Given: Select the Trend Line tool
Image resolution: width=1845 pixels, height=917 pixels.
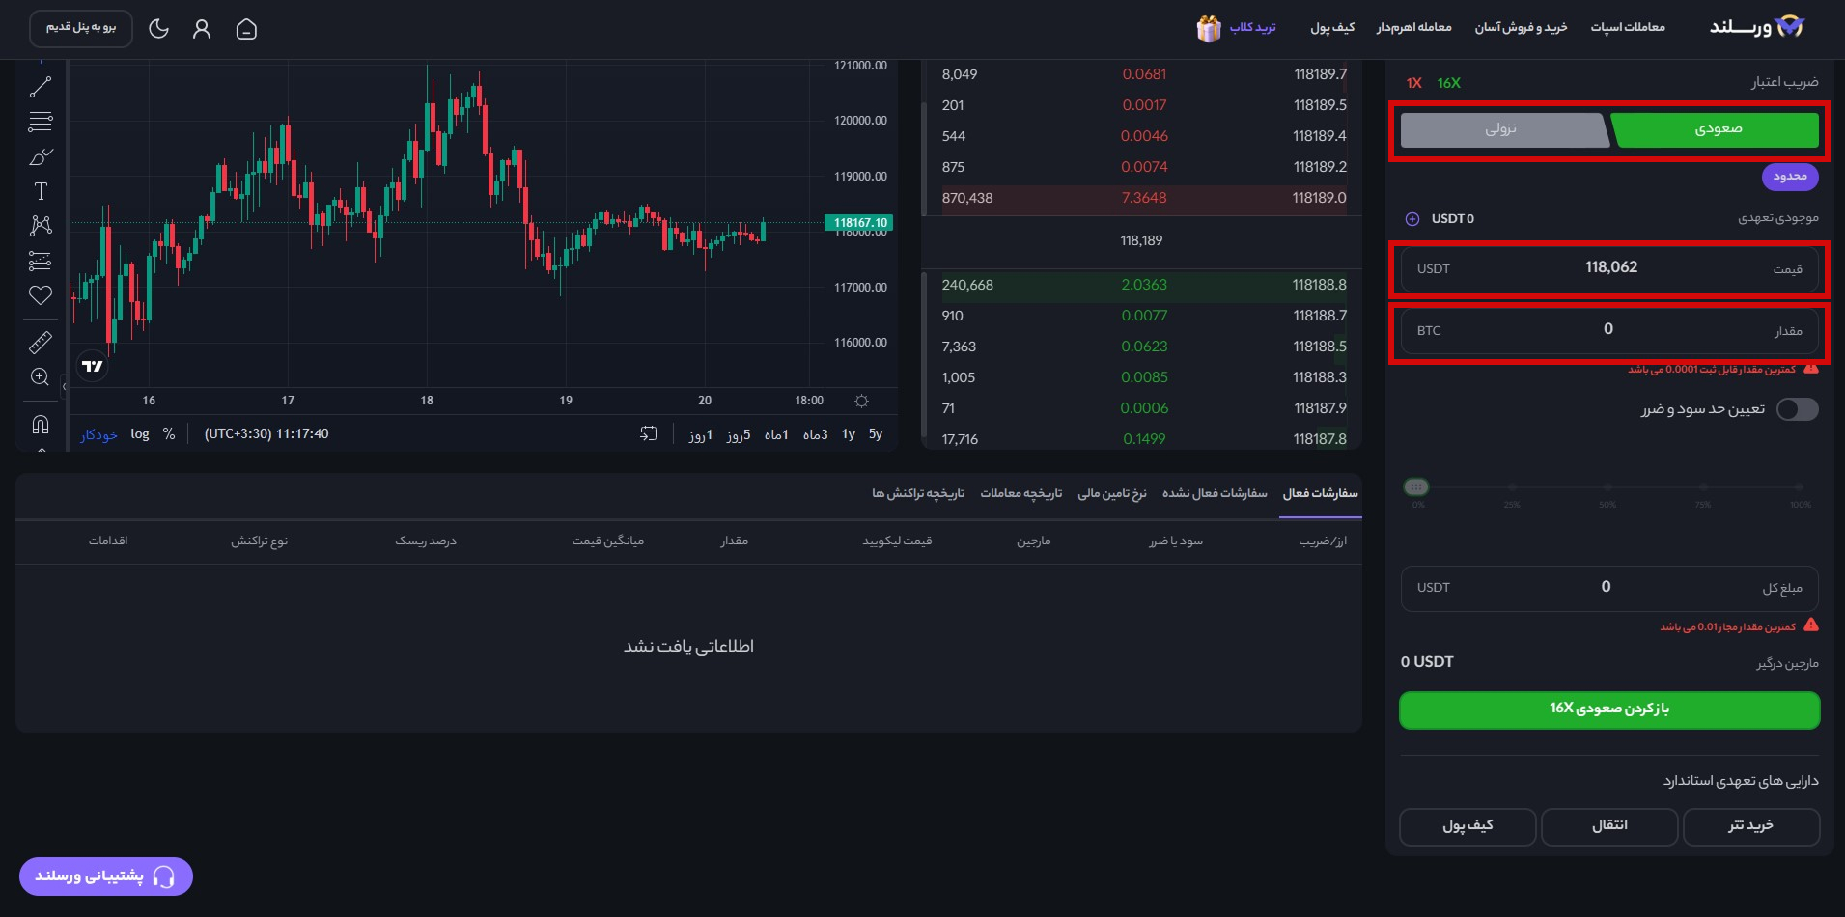Looking at the screenshot, I should pyautogui.click(x=40, y=86).
